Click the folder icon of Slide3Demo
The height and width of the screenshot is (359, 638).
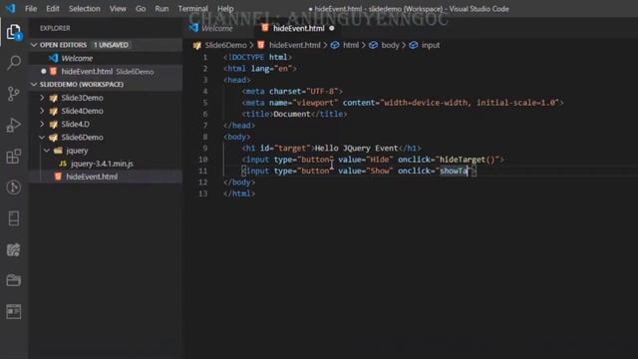[x=53, y=98]
